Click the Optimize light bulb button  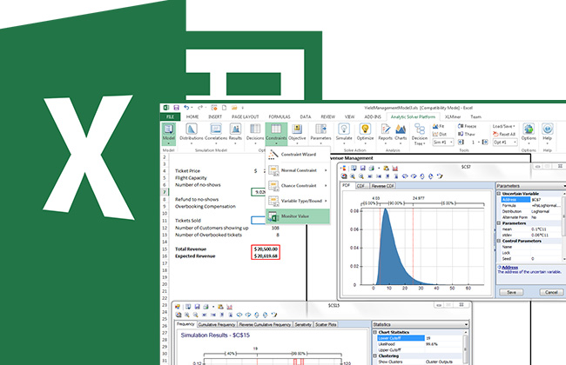365,133
